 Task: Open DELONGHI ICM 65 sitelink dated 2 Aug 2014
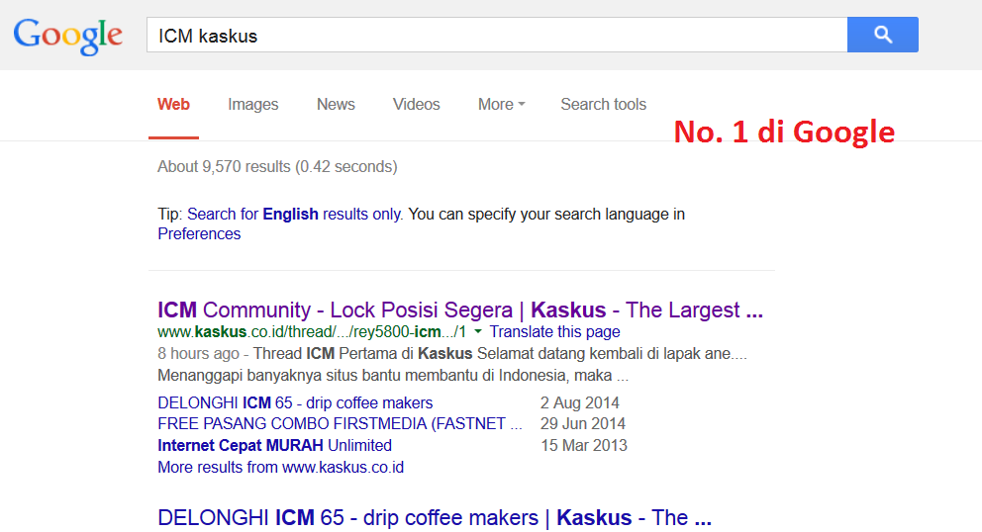(295, 402)
